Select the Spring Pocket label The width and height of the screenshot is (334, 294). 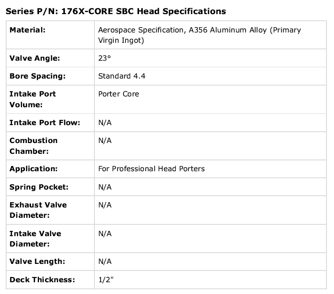39,187
